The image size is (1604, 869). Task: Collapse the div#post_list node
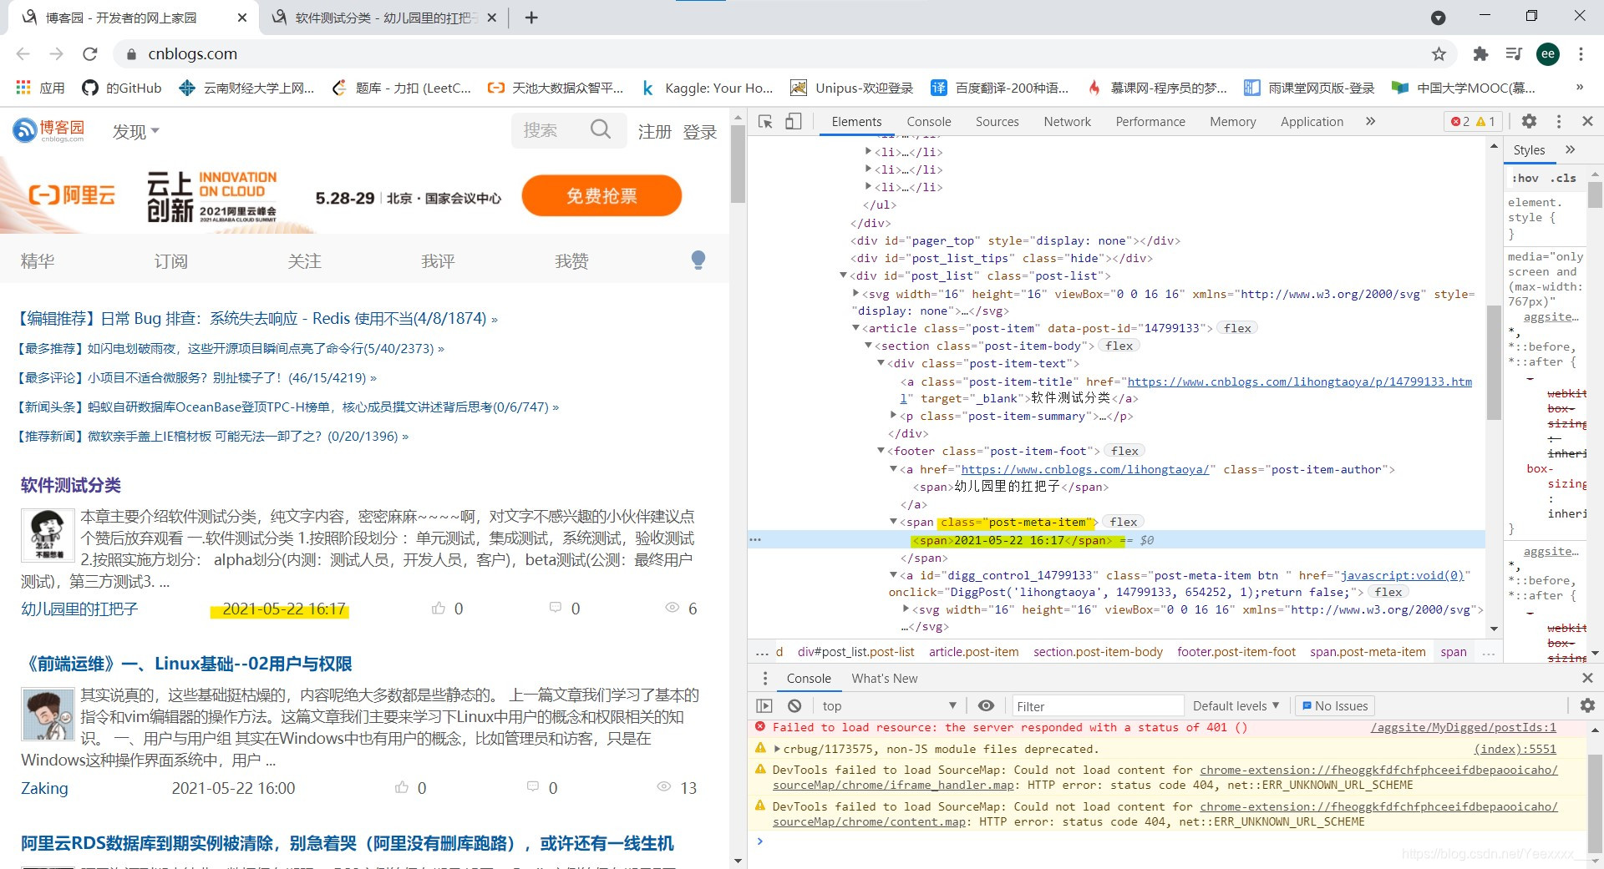[843, 275]
